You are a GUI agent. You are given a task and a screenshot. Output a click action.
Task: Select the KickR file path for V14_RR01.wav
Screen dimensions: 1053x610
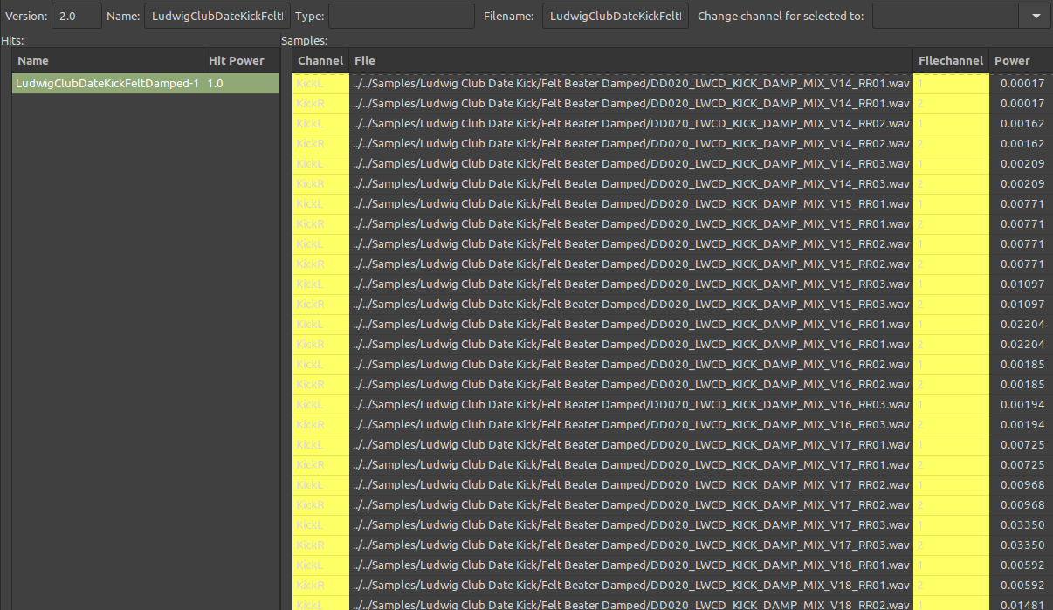[x=631, y=104]
